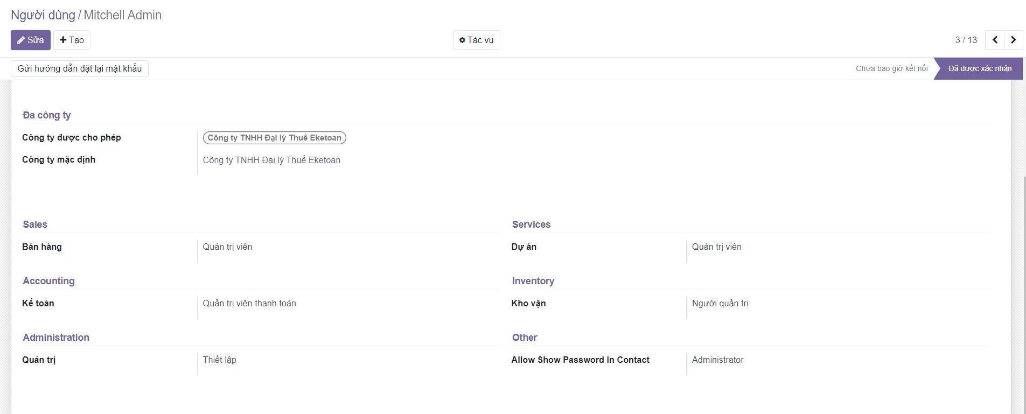Image resolution: width=1026 pixels, height=414 pixels.
Task: Go to the next user record
Action: (1013, 40)
